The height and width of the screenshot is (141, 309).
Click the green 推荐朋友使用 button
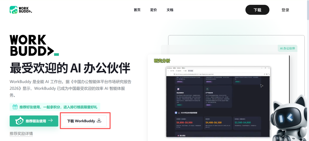coord(34,121)
